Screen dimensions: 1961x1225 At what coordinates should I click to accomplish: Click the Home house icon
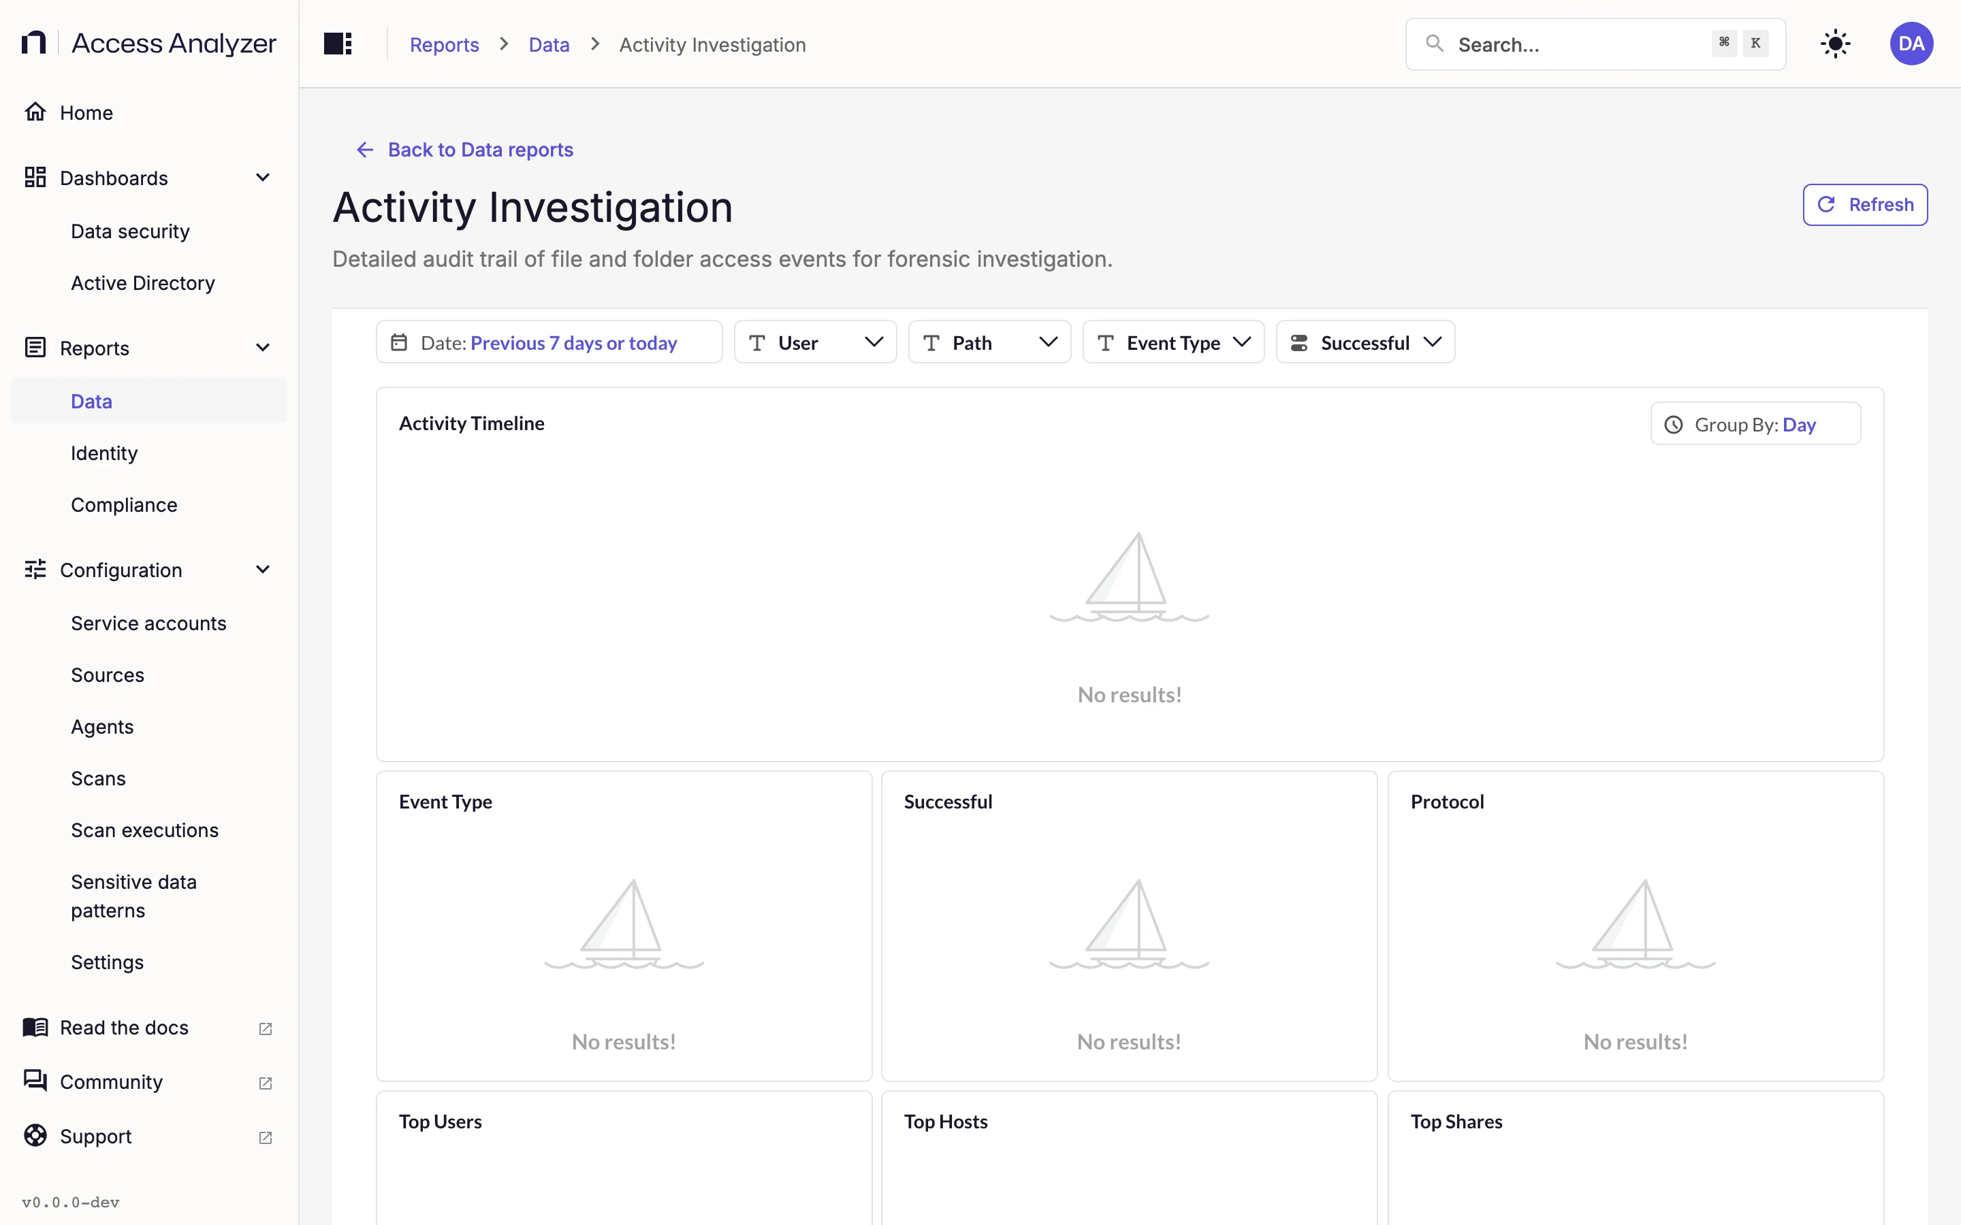click(x=35, y=112)
